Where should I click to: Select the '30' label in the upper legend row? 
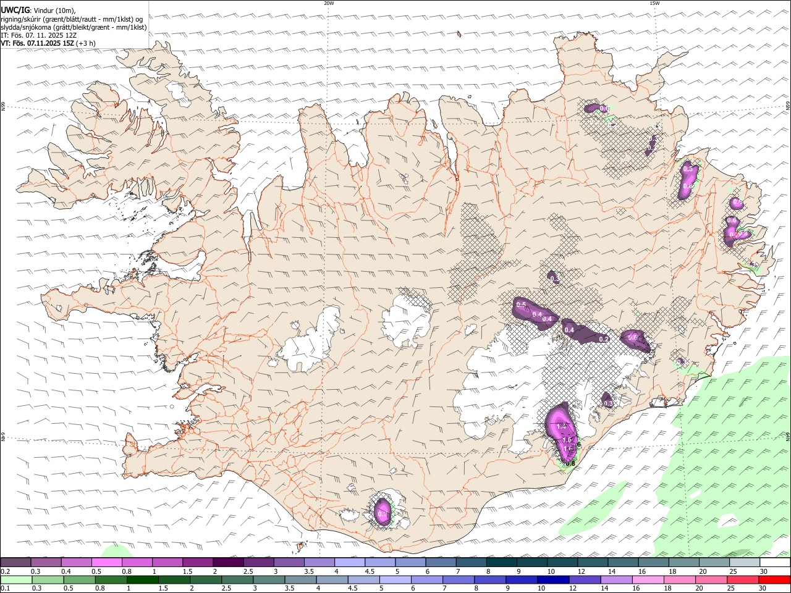click(x=764, y=571)
